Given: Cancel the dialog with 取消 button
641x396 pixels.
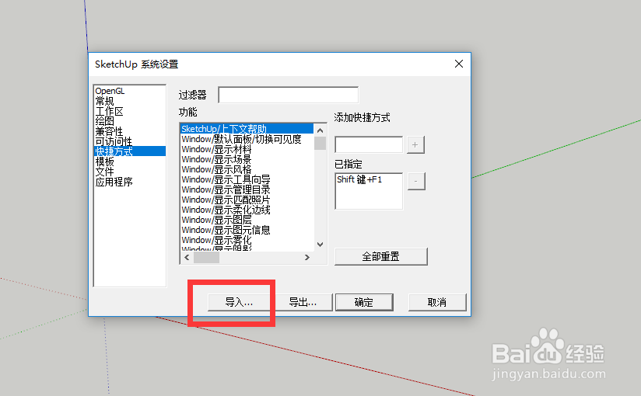Looking at the screenshot, I should [x=437, y=303].
